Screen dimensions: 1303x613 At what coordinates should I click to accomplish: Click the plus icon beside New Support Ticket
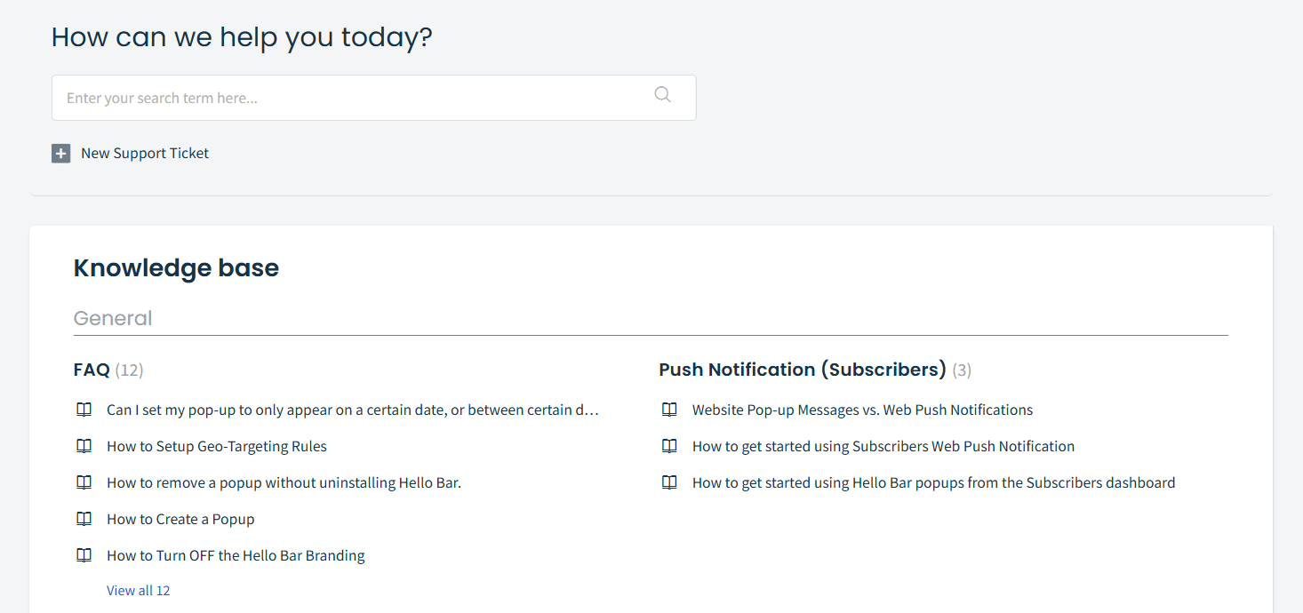click(60, 154)
